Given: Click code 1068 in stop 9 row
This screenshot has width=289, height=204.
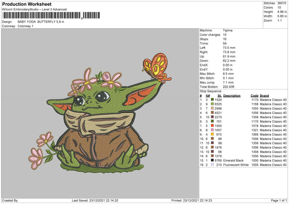Looking at the screenshot, I should tap(255, 134).
